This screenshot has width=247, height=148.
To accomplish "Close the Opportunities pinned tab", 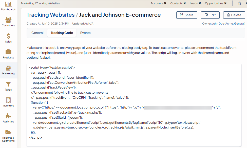I will pyautogui.click(x=225, y=3).
